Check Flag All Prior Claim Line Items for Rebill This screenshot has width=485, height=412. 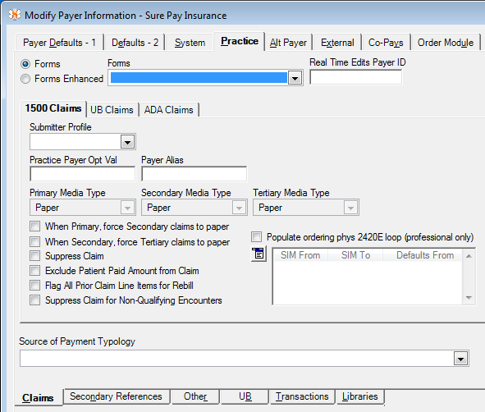pyautogui.click(x=35, y=285)
